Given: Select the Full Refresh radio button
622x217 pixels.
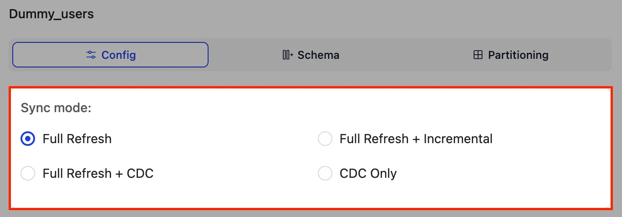Looking at the screenshot, I should coord(28,139).
